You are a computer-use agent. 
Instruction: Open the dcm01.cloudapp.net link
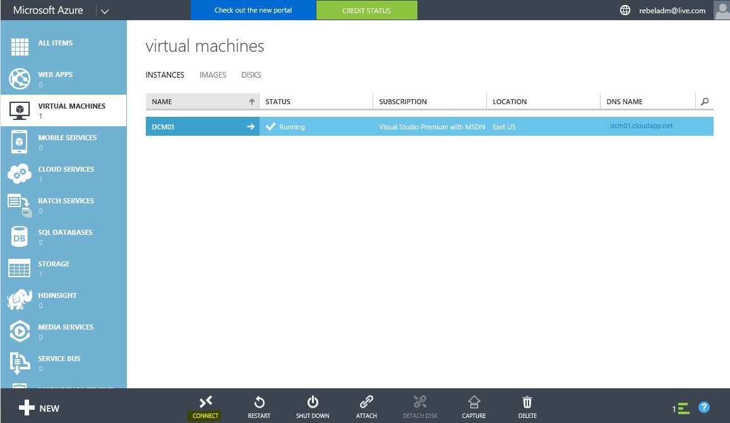pos(641,126)
